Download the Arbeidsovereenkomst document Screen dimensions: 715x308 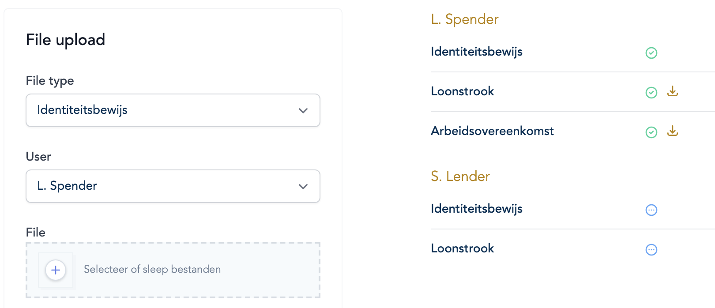pyautogui.click(x=673, y=131)
